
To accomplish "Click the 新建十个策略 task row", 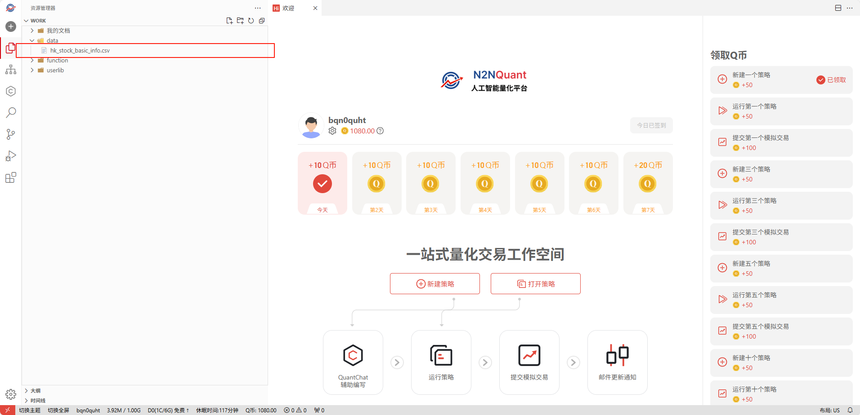I will (x=782, y=363).
